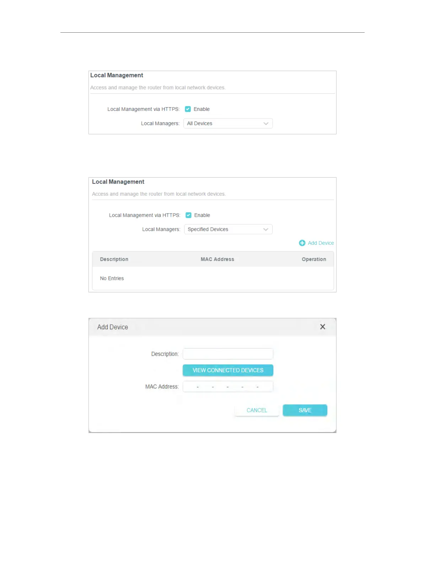Uncheck Enable HTTPS in first Local Management panel
The height and width of the screenshot is (562, 425).
pyautogui.click(x=188, y=109)
